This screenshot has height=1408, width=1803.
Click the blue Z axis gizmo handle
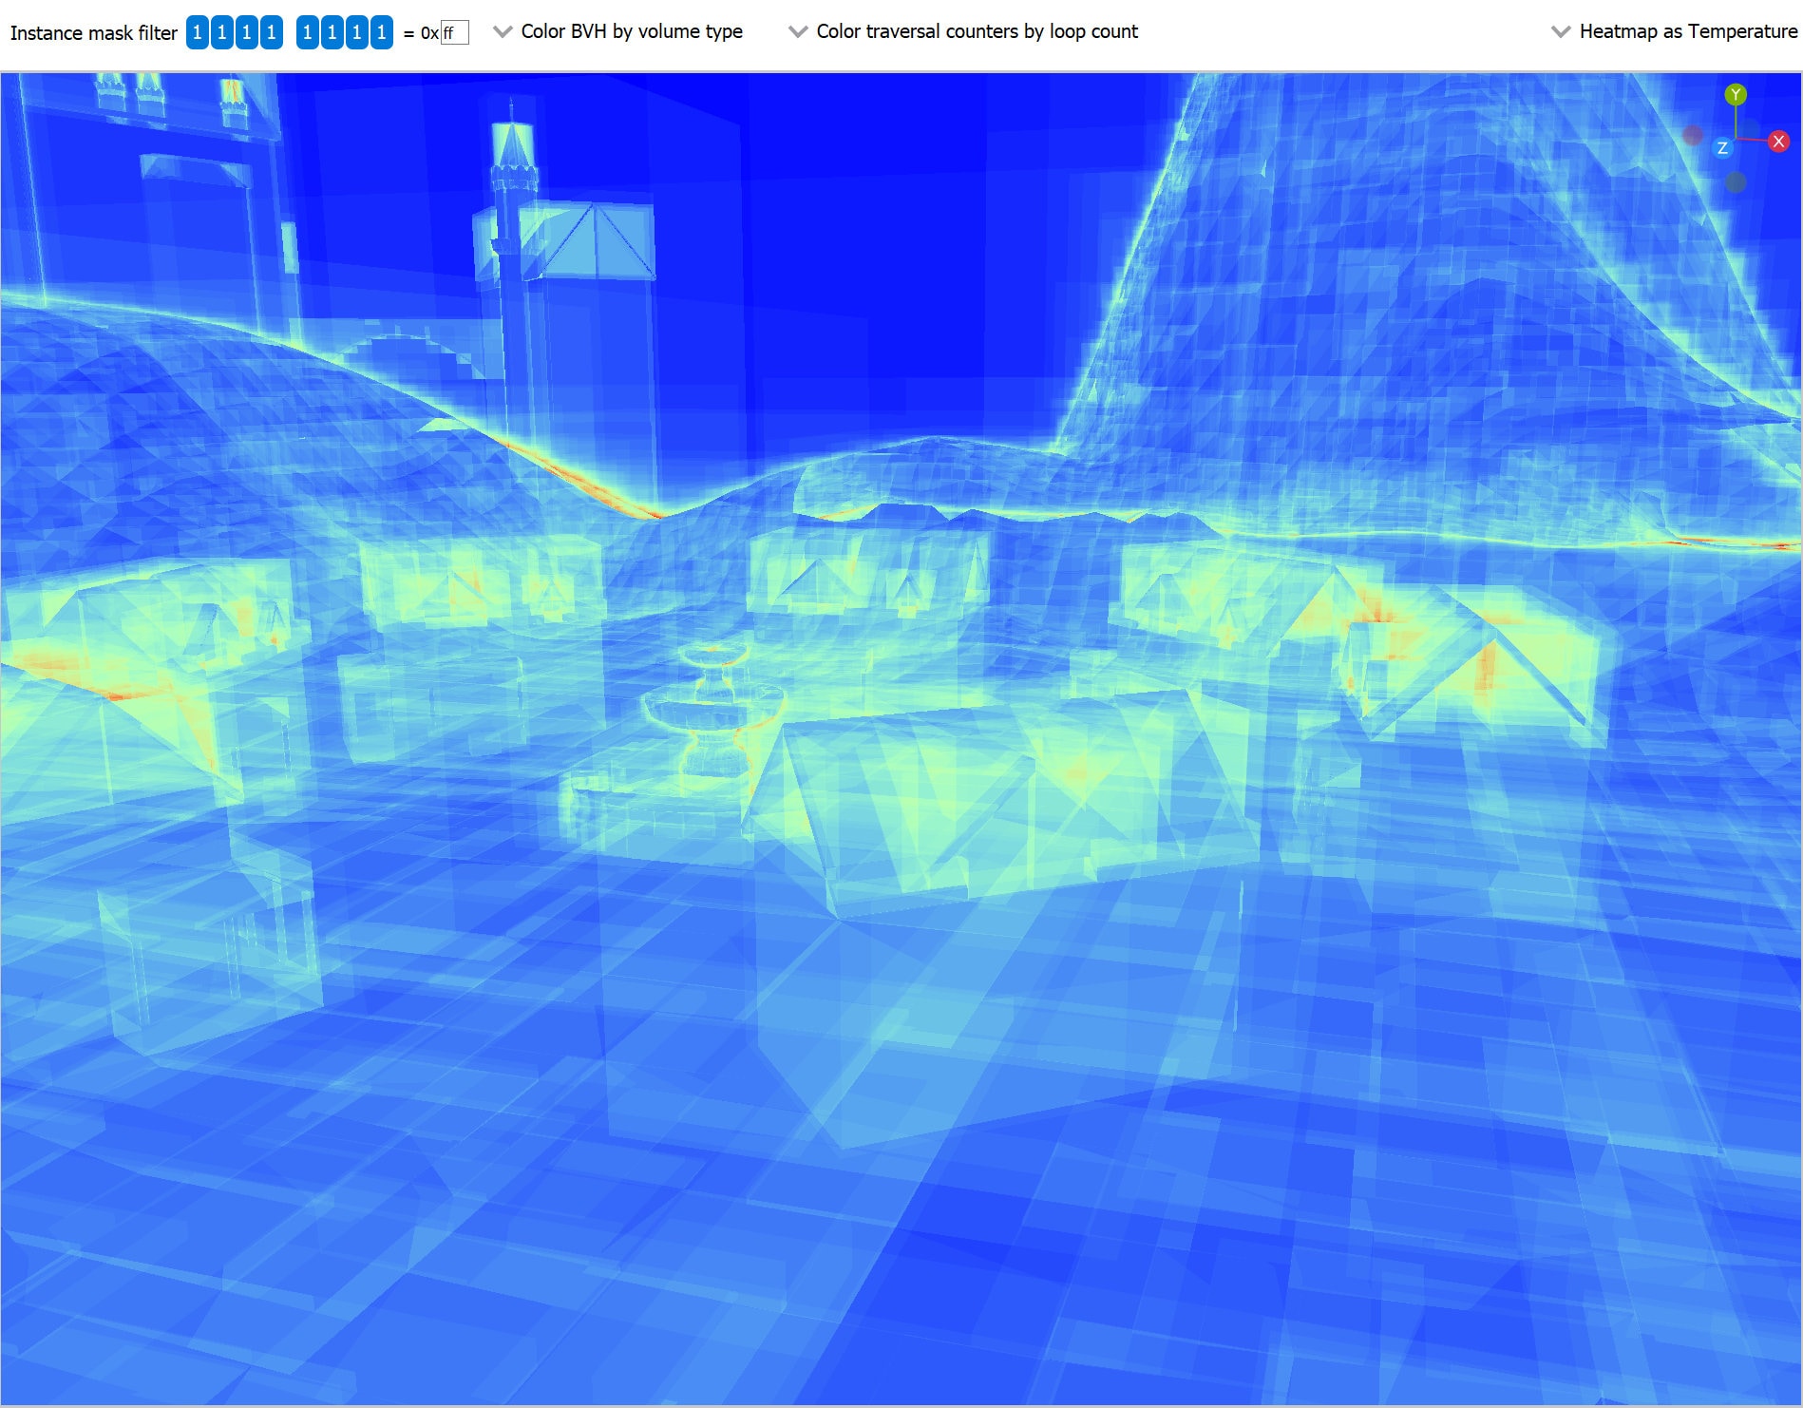[1721, 148]
